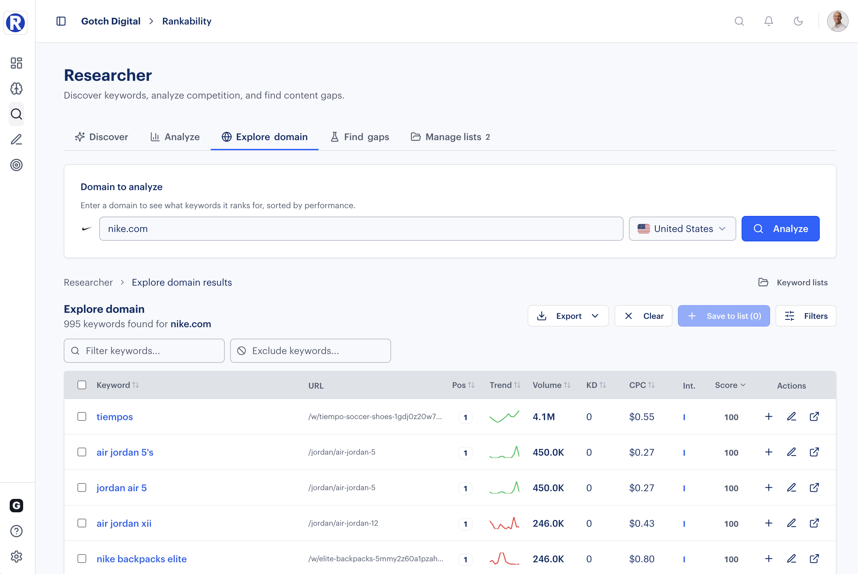Select all keywords using the header checkbox
This screenshot has height=574, width=858.
tap(82, 385)
